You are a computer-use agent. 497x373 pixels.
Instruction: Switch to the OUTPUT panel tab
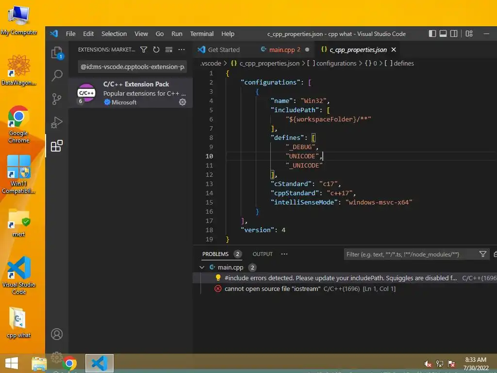(x=263, y=254)
